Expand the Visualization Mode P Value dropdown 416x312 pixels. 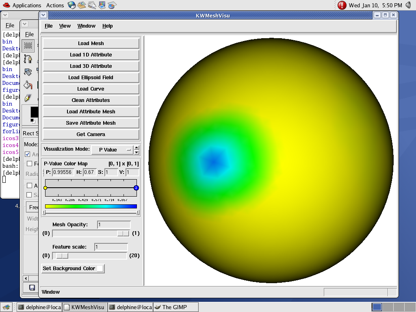[112, 149]
